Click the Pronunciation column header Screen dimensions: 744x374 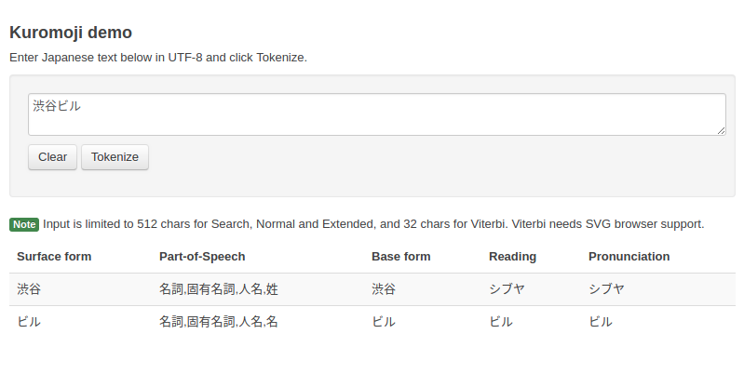click(x=629, y=257)
